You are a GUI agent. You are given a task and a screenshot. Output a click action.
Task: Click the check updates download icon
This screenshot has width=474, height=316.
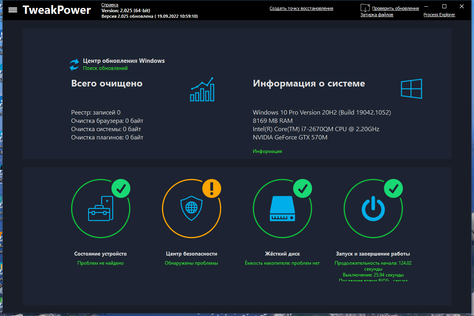pos(365,8)
